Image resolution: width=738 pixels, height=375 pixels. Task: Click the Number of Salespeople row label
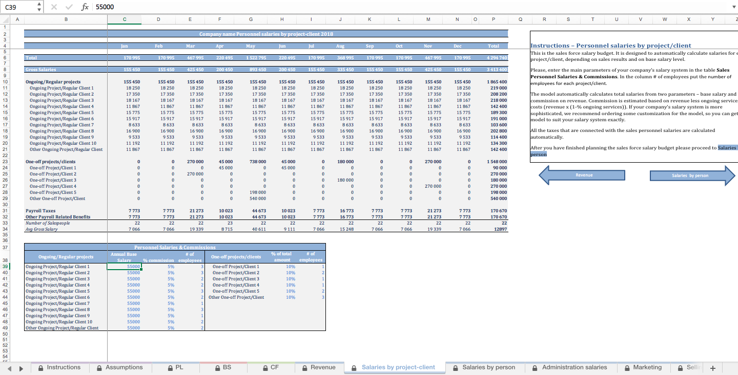(48, 223)
